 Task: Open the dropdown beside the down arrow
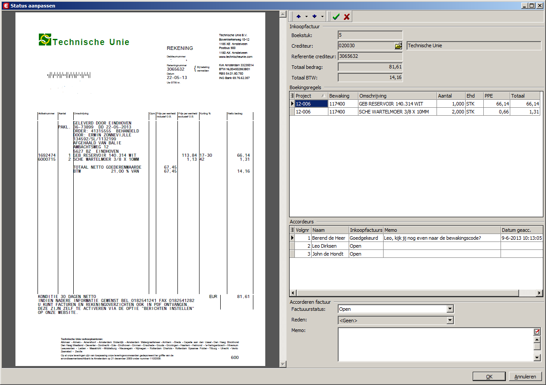point(322,17)
